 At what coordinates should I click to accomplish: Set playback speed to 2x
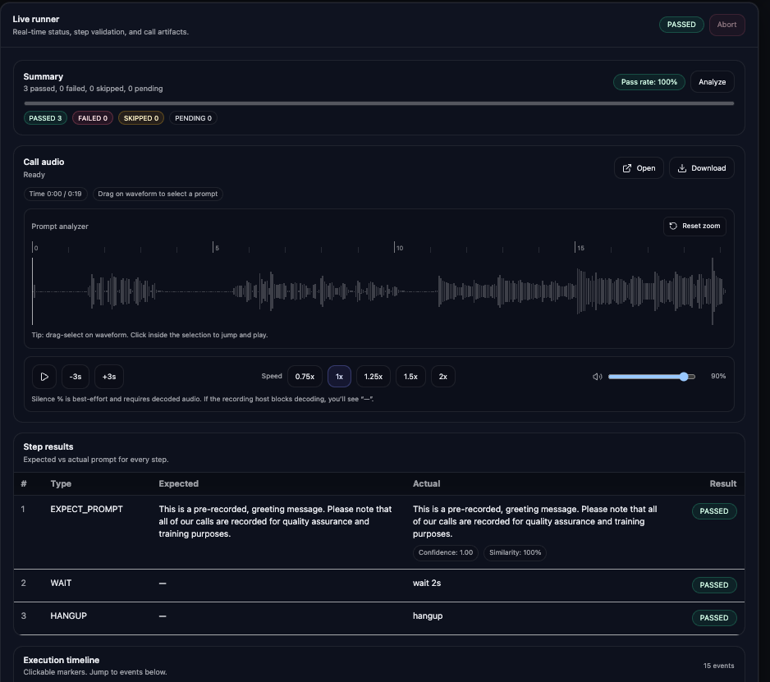(443, 377)
